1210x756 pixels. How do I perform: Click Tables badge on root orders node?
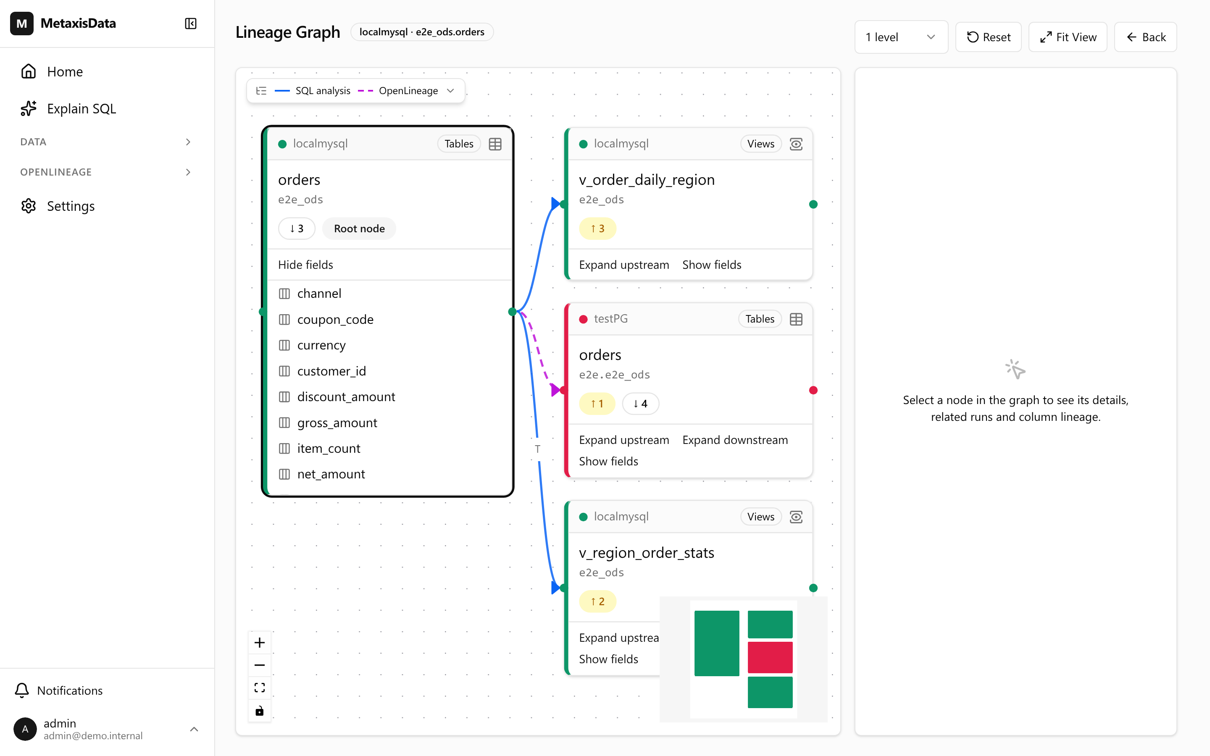point(458,144)
